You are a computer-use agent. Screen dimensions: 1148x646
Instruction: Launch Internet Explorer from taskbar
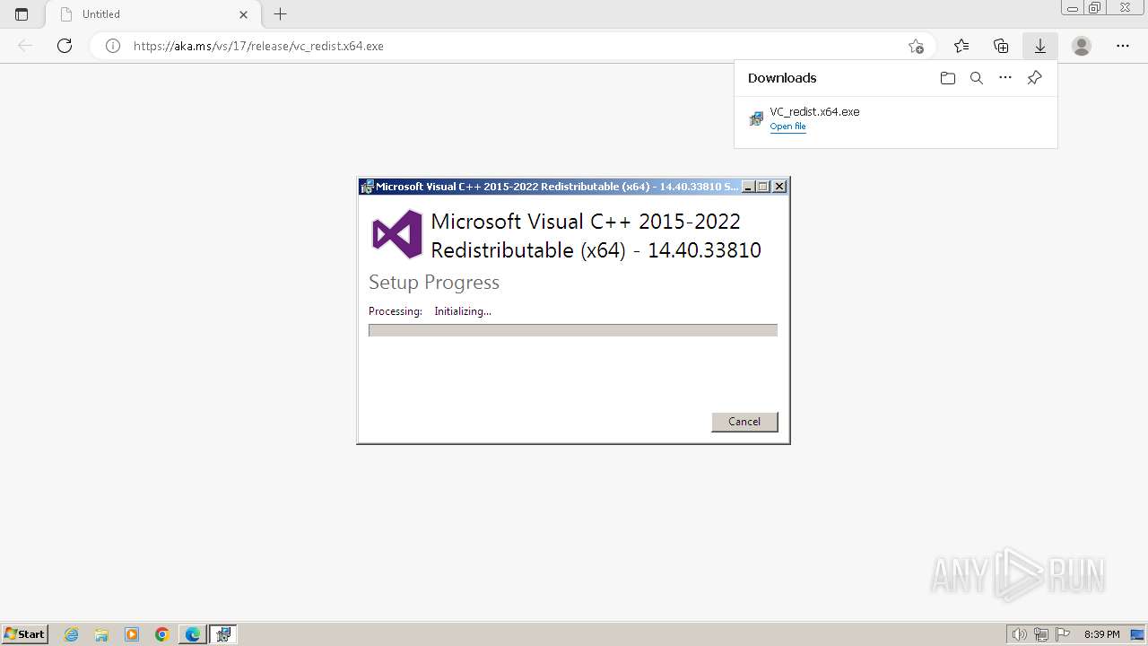coord(72,634)
